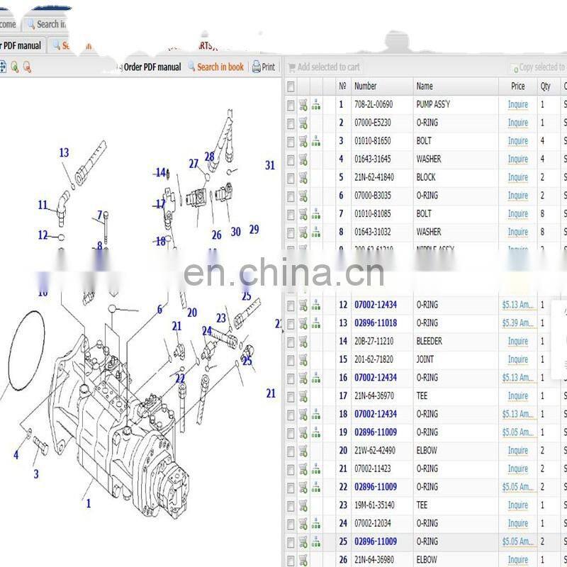Click the cart icon for PUMP ASS'Y row
The width and height of the screenshot is (567, 567).
click(303, 104)
